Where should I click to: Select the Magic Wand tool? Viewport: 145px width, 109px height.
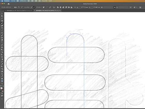coord(2,18)
